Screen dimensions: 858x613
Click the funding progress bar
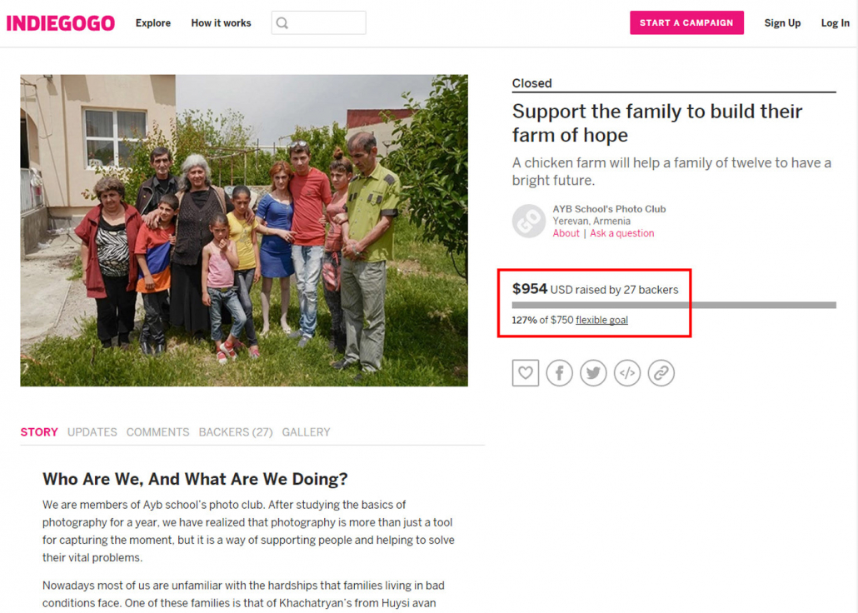[x=674, y=305]
